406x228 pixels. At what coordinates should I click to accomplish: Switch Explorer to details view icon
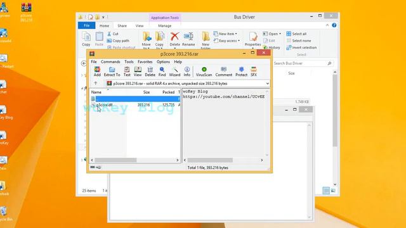click(326, 191)
